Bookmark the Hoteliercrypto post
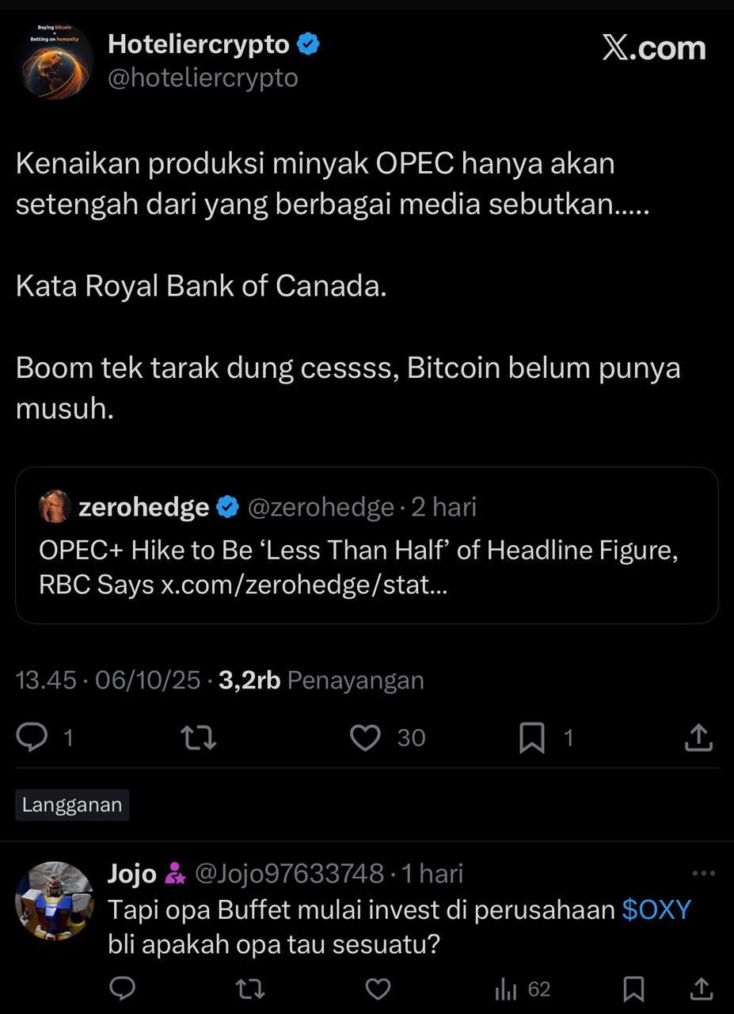Image resolution: width=734 pixels, height=1014 pixels. (531, 738)
